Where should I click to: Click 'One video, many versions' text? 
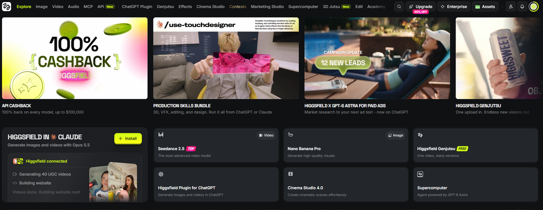438,156
